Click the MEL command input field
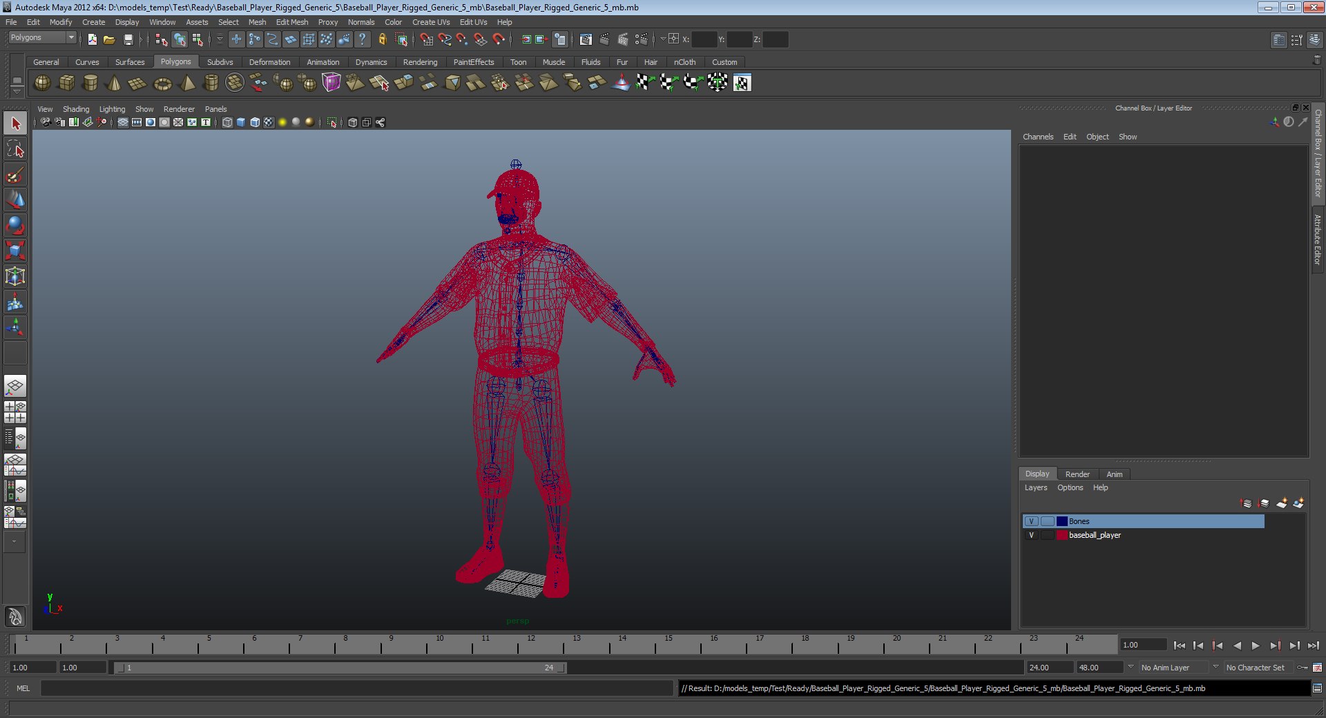Viewport: 1326px width, 718px height. pyautogui.click(x=356, y=688)
